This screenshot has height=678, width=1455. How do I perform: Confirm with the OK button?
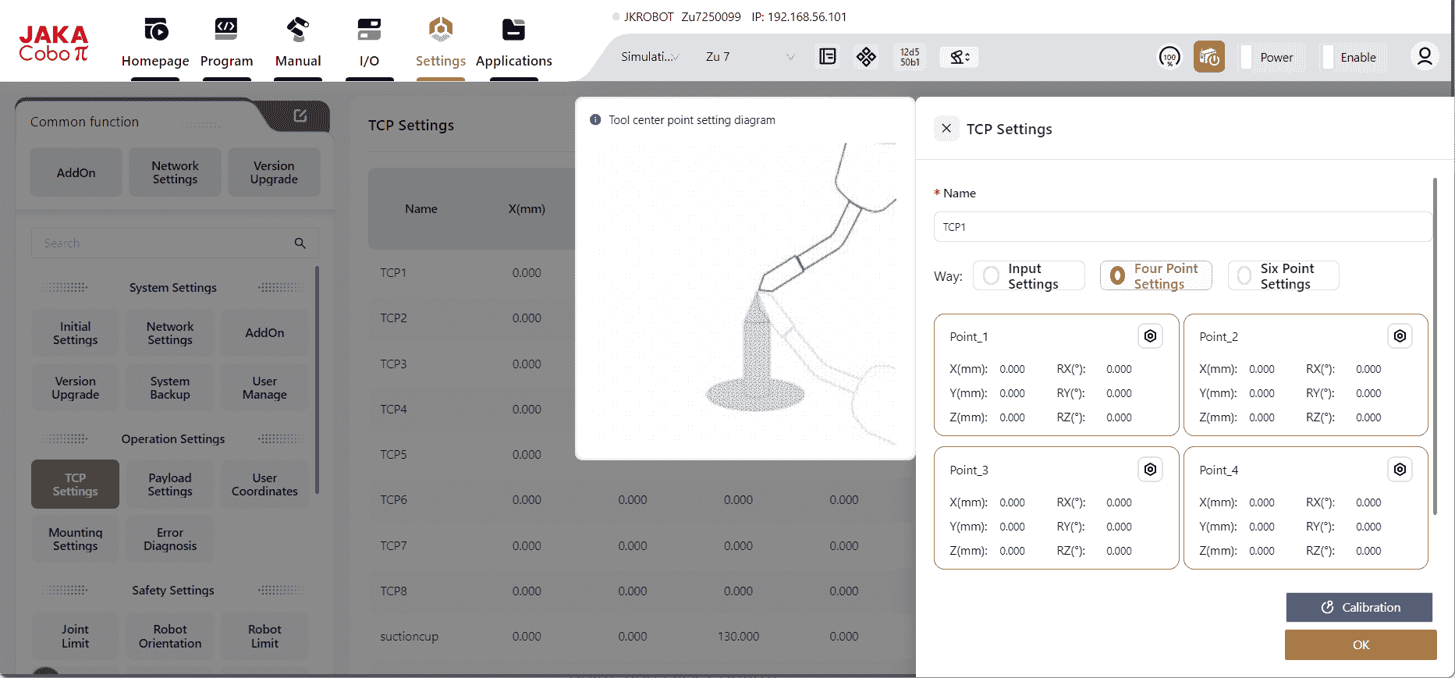click(x=1360, y=645)
